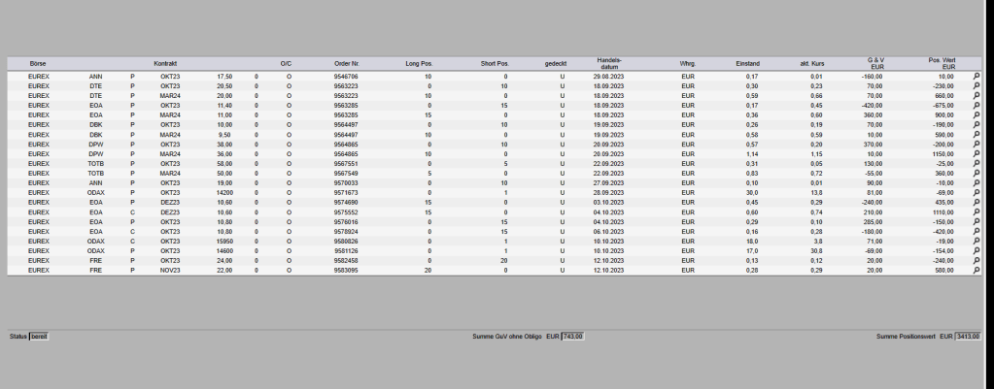The image size is (994, 389).
Task: Click the magnifier for order 9571673
Action: pyautogui.click(x=976, y=192)
